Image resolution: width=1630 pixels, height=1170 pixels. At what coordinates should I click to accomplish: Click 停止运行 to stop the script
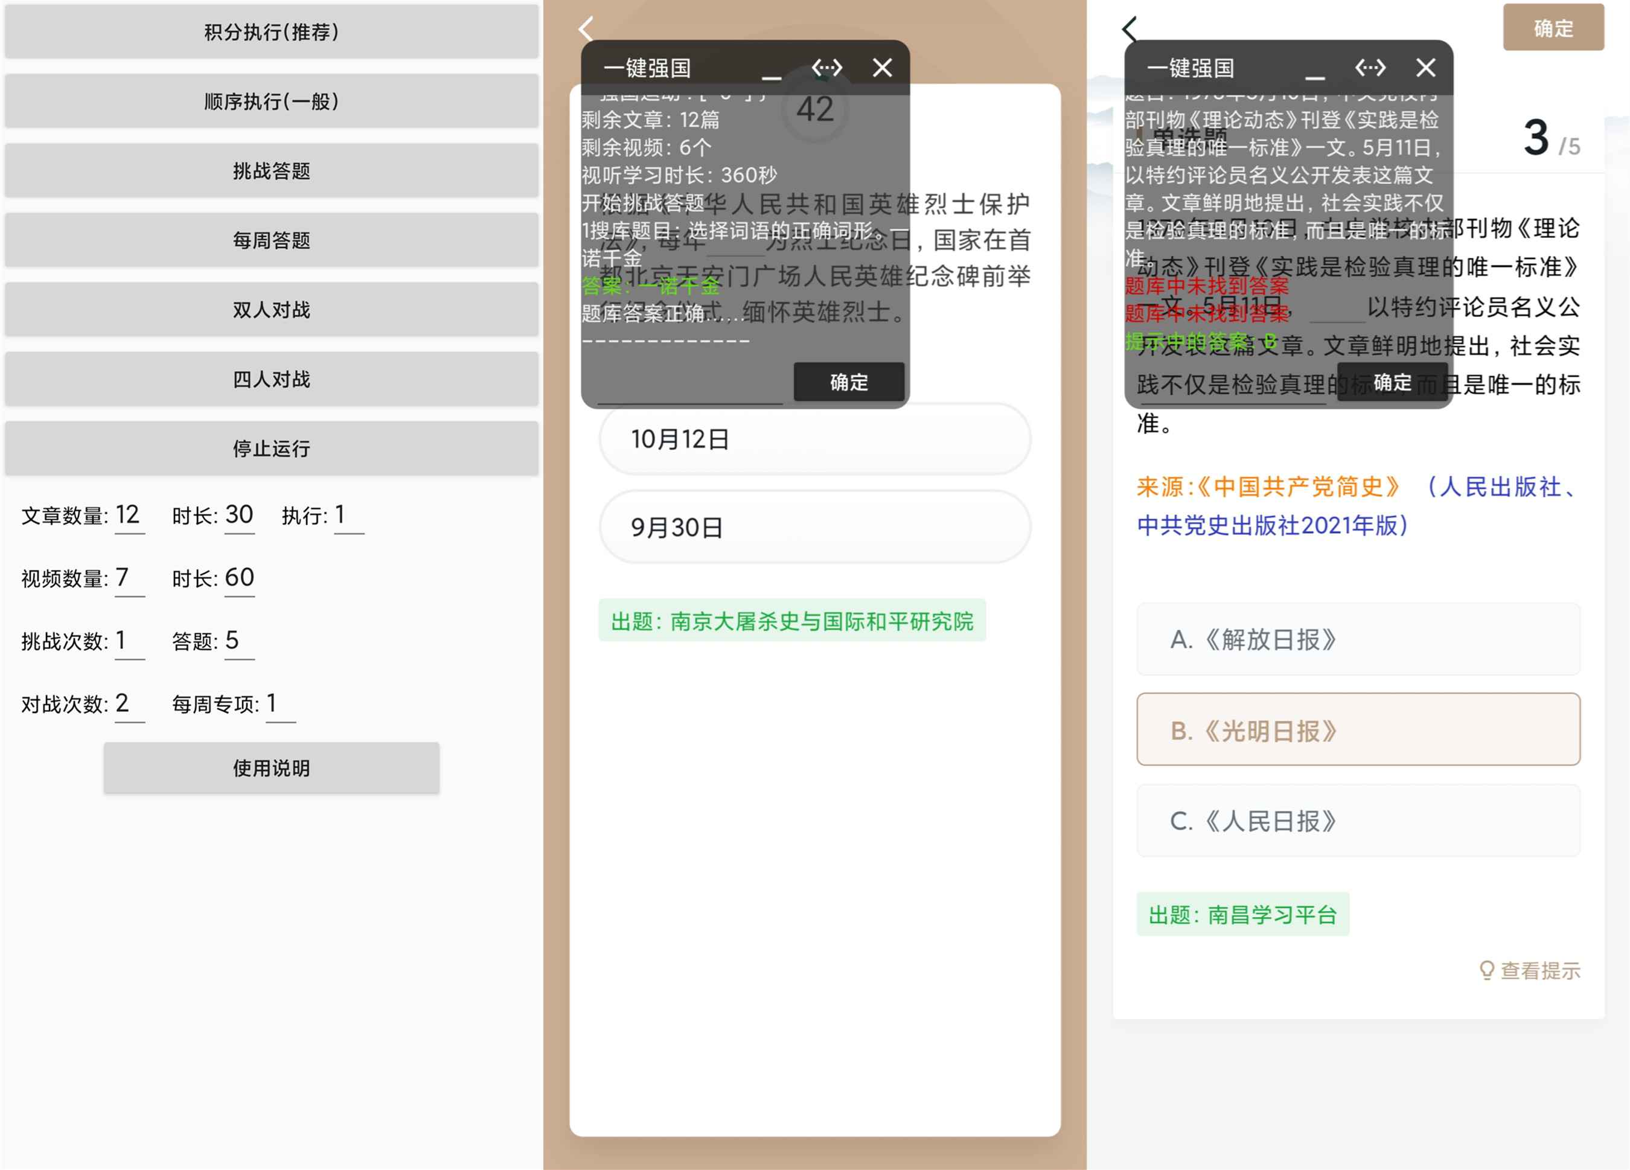(271, 449)
